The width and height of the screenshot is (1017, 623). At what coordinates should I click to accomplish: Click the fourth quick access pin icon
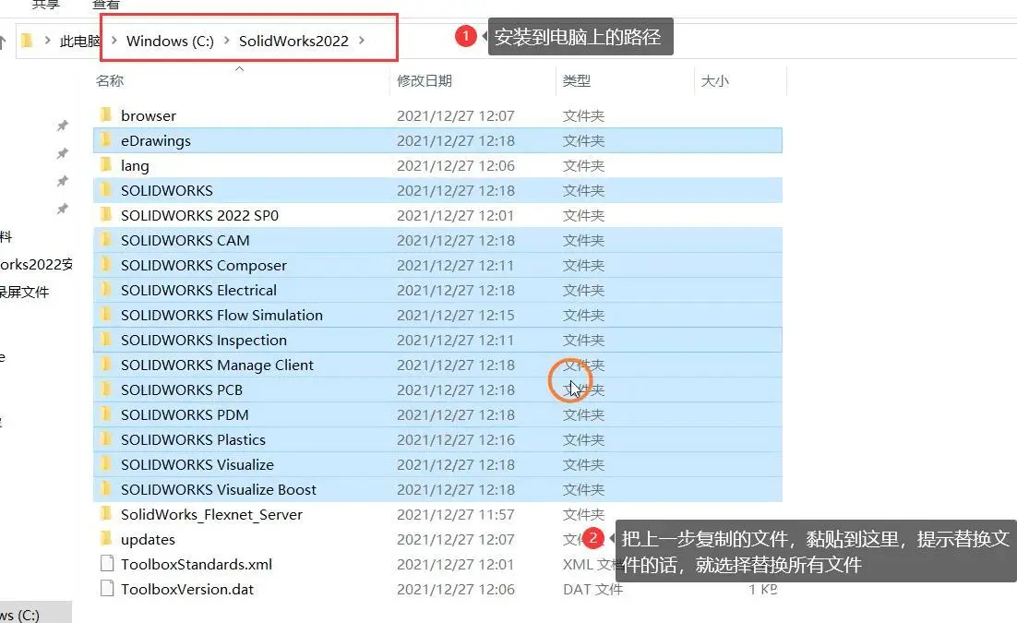pos(62,209)
